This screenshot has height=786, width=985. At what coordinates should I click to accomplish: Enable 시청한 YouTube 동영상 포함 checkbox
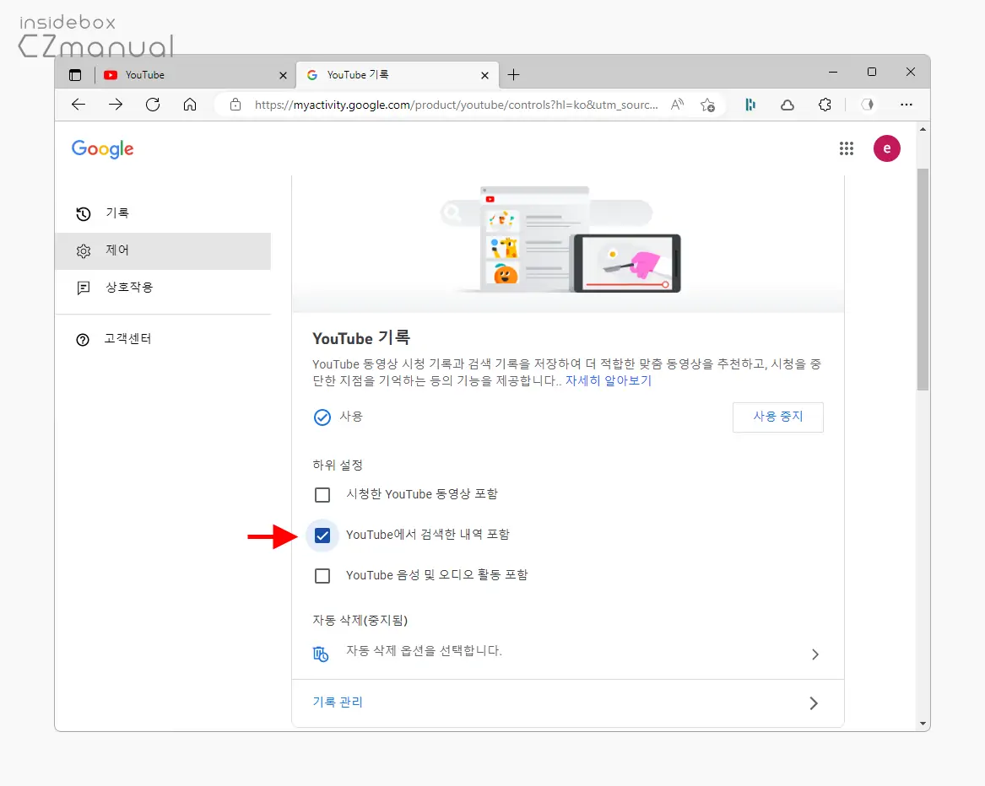tap(322, 495)
